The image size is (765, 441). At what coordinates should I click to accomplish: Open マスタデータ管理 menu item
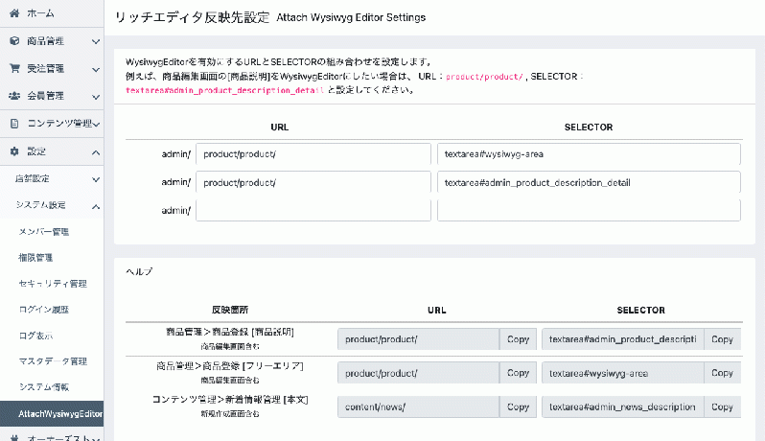coord(53,361)
